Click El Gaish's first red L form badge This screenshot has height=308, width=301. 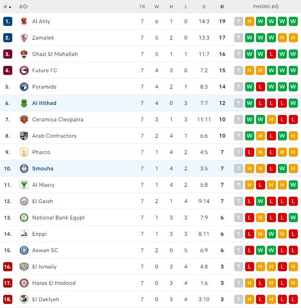pos(250,201)
